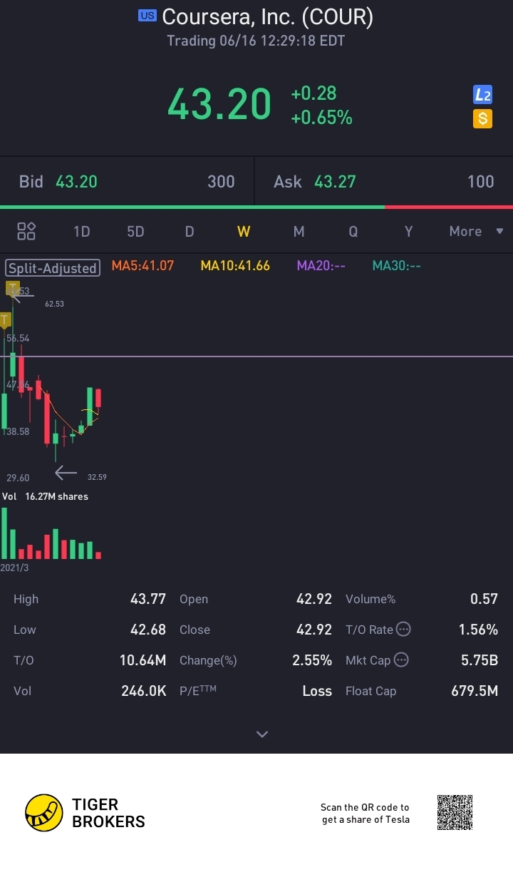Tap the P/E TTM Loss value
The width and height of the screenshot is (513, 872).
(317, 691)
